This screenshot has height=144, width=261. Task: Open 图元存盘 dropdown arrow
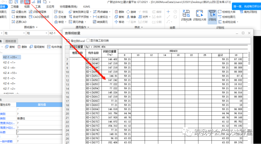click(85, 22)
